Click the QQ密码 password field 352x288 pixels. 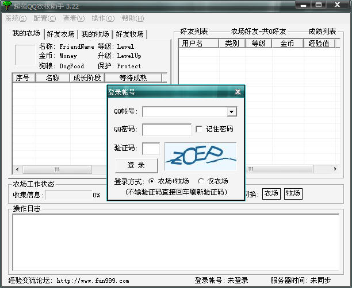(167, 130)
